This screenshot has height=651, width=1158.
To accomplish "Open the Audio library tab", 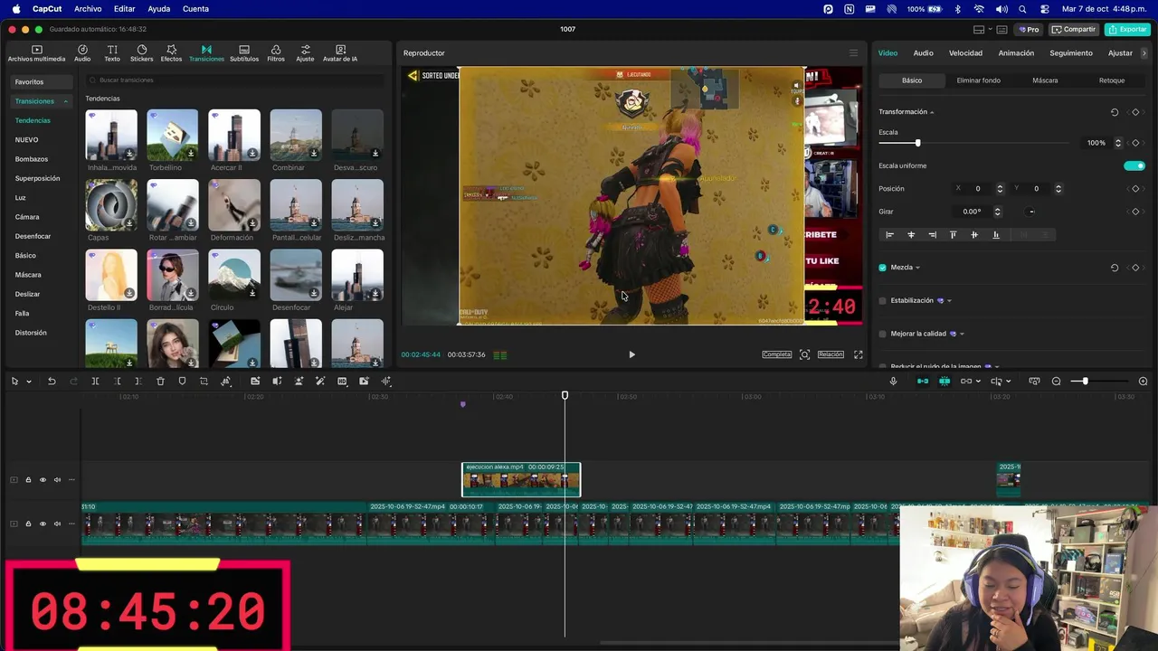I will tap(82, 53).
